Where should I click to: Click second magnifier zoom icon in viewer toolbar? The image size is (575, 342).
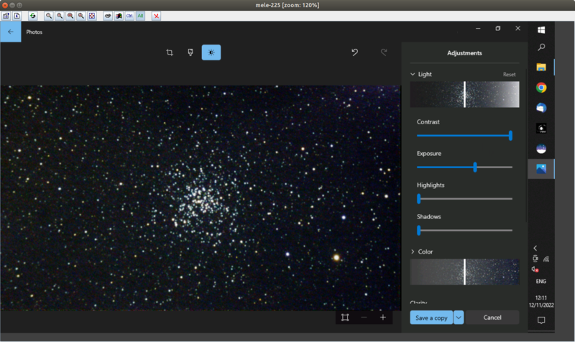pyautogui.click(x=60, y=16)
